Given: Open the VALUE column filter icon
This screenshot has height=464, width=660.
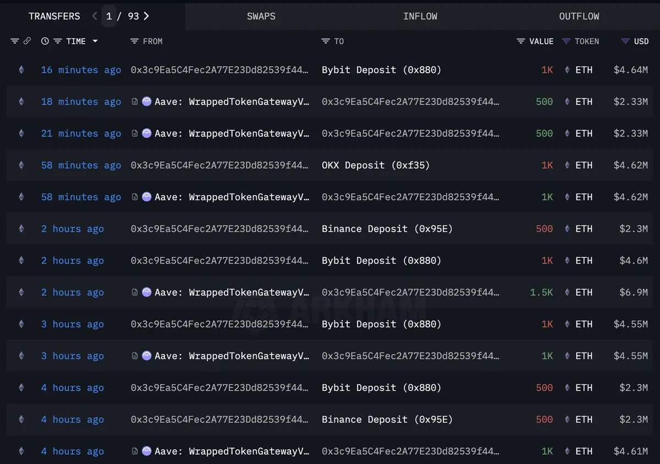Looking at the screenshot, I should point(521,41).
